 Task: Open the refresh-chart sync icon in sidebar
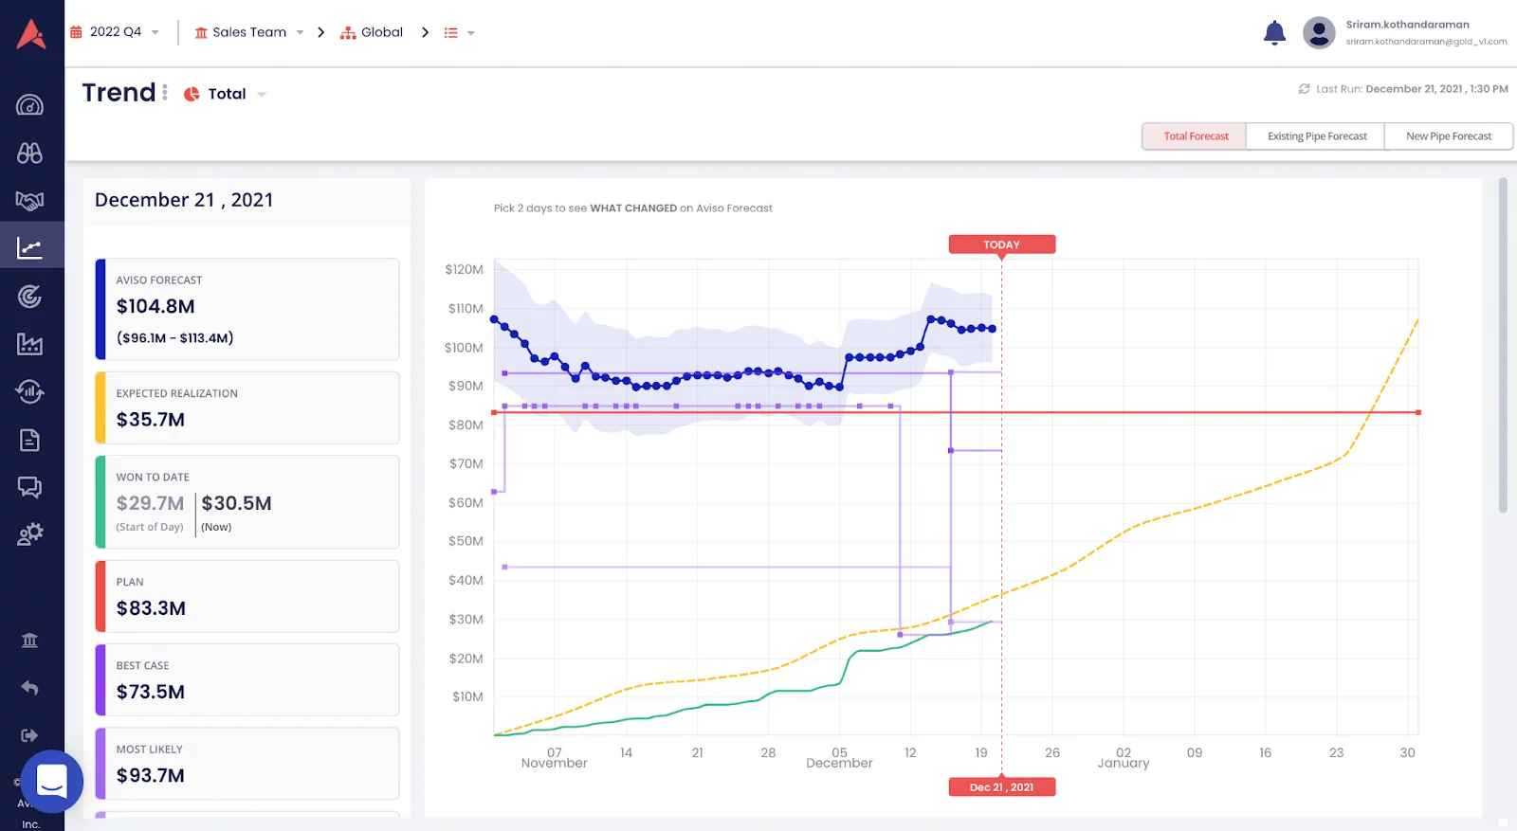pyautogui.click(x=29, y=391)
